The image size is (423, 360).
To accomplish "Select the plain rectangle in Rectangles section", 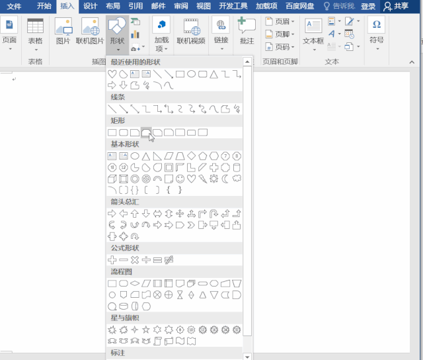I will pos(112,132).
